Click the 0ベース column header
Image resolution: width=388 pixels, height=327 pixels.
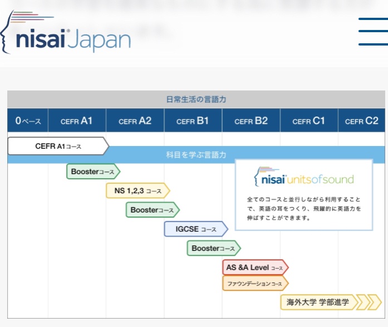[28, 121]
